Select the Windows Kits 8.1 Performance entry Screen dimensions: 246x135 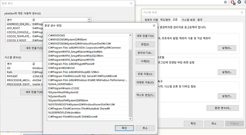[x=88, y=80]
